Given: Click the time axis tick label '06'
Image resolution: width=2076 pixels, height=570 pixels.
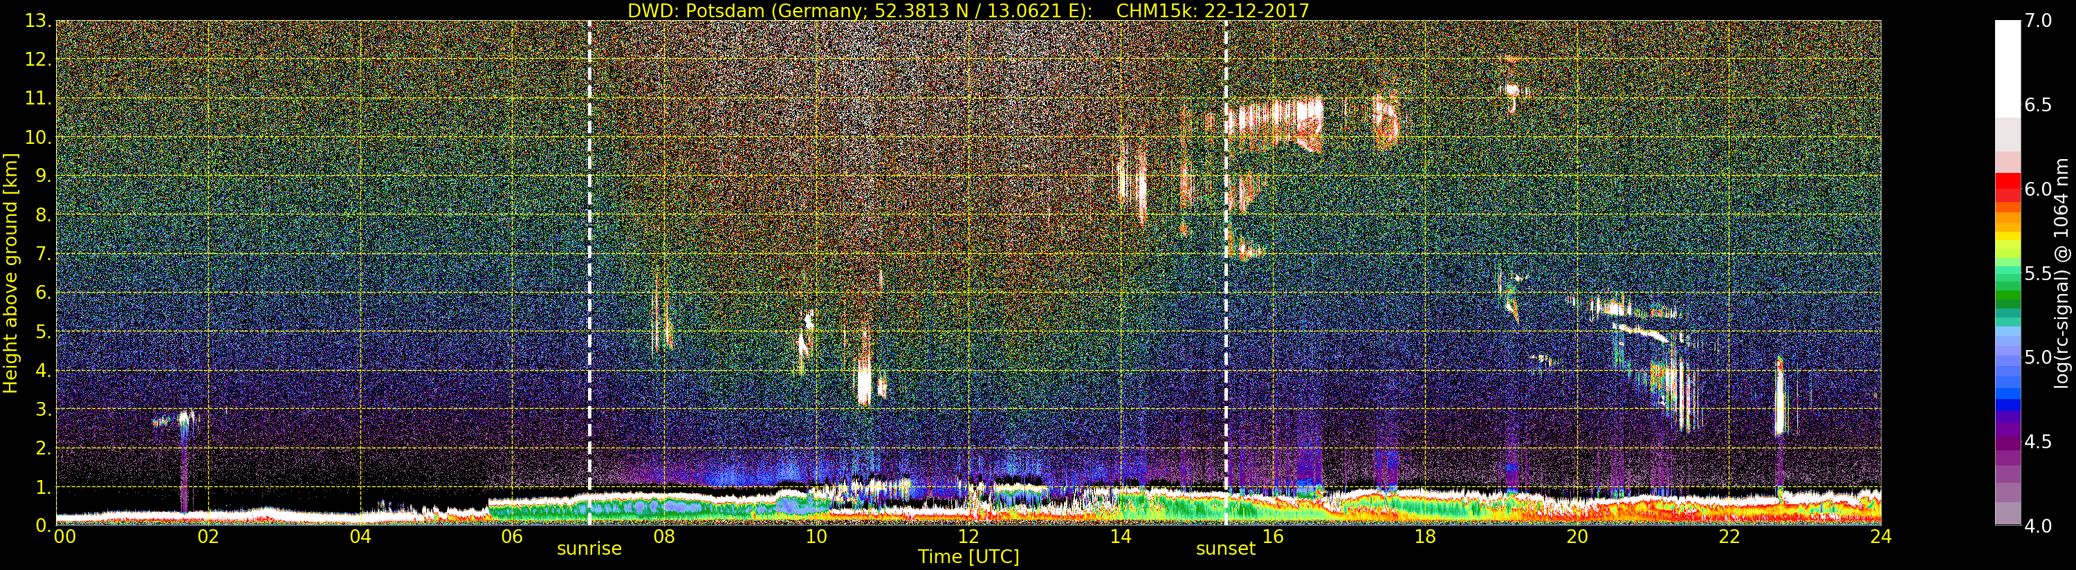Looking at the screenshot, I should (512, 537).
